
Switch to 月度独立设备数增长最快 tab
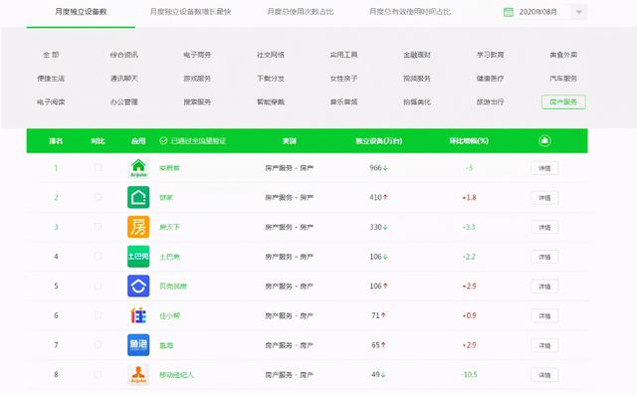pos(190,12)
